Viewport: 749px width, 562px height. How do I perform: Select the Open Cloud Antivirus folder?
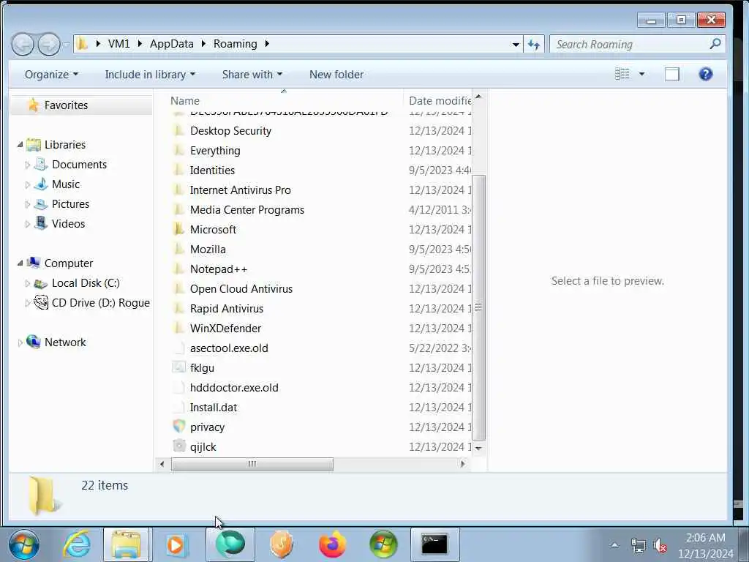pyautogui.click(x=241, y=288)
